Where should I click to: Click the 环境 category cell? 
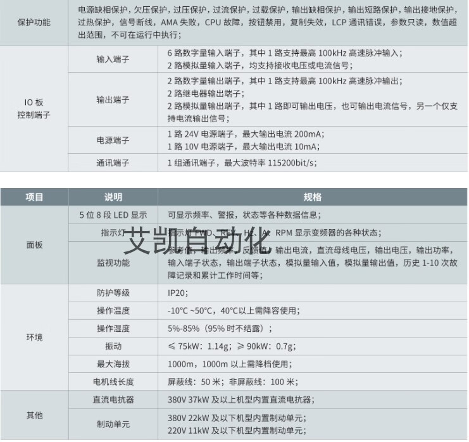34,338
